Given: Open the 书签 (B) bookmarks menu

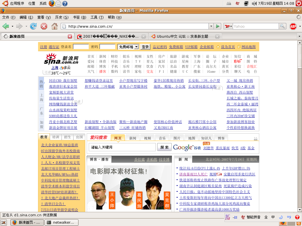Looking at the screenshot, I should pos(80,17).
